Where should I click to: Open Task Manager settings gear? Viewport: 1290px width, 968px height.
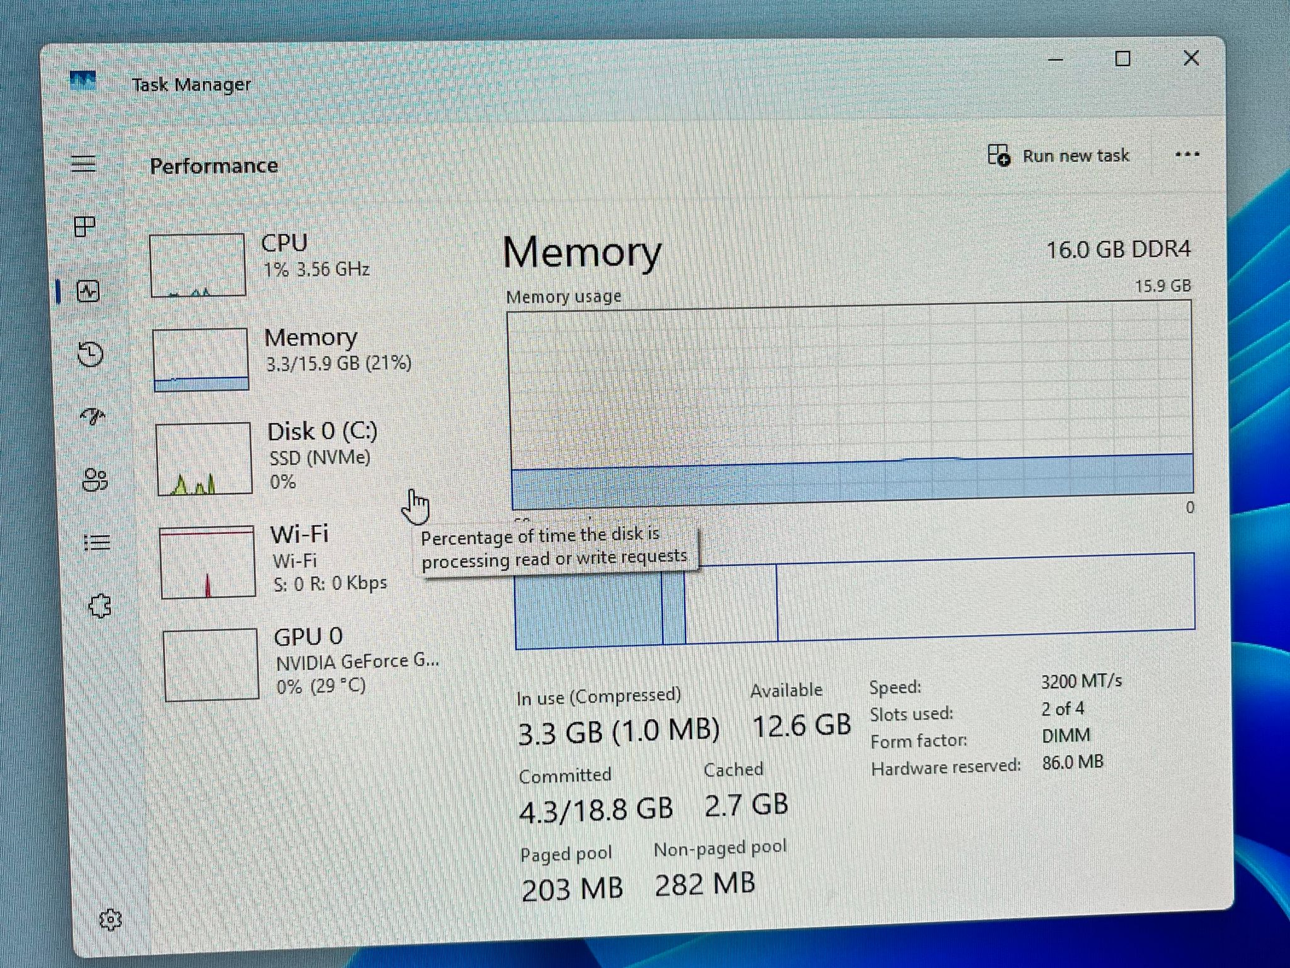(x=110, y=919)
